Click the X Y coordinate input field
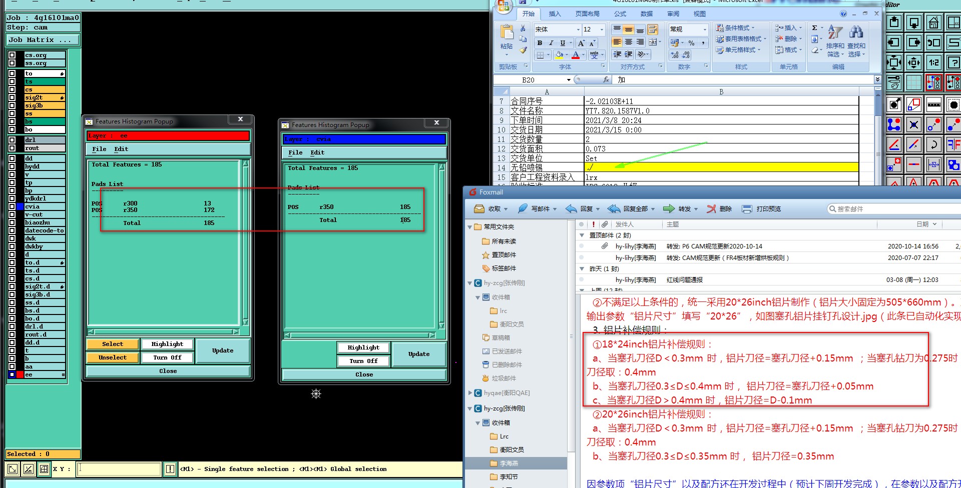The width and height of the screenshot is (961, 488). click(x=119, y=469)
